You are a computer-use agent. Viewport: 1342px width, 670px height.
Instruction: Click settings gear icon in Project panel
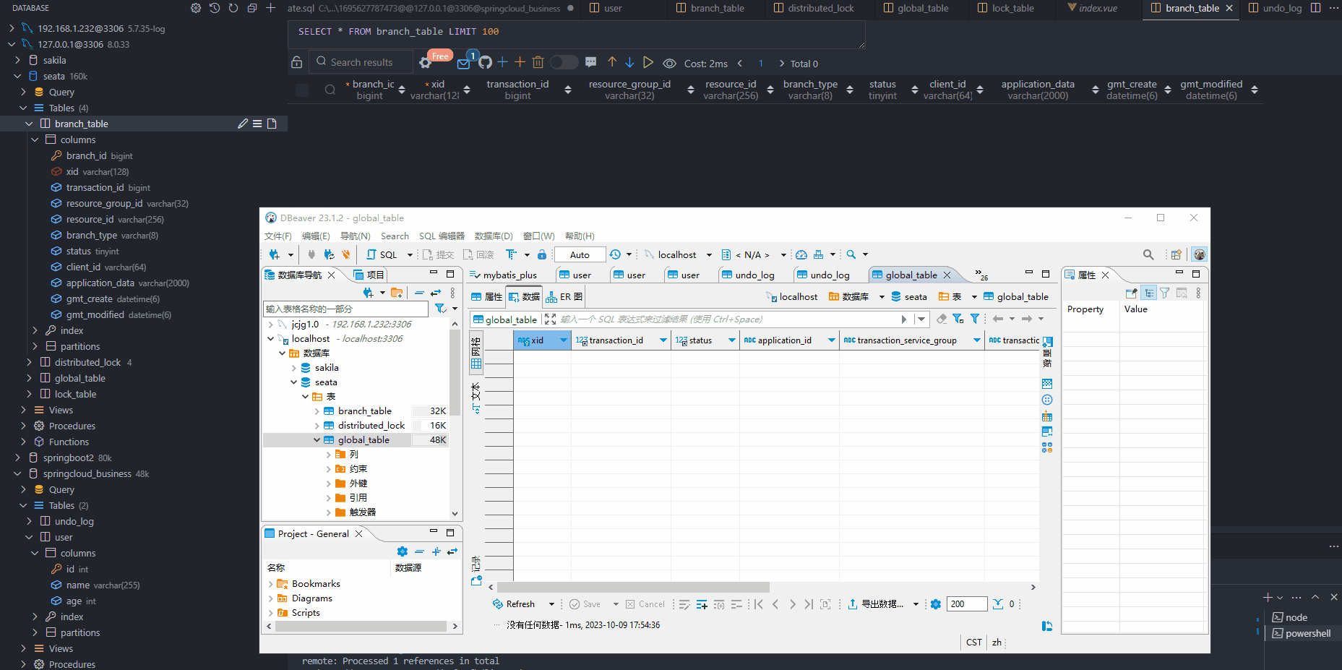[x=403, y=551]
